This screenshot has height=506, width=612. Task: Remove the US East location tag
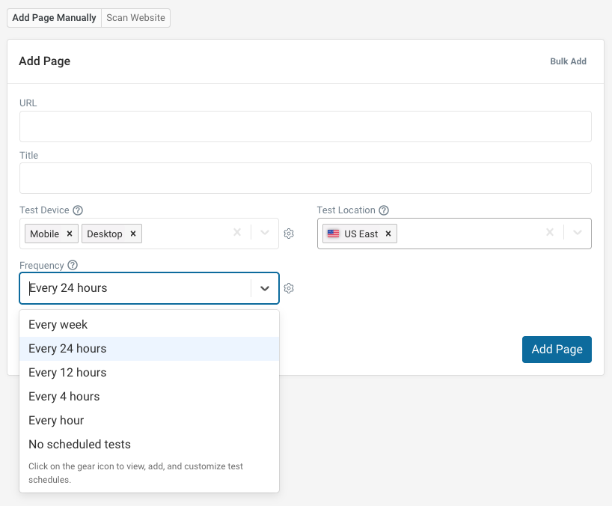[388, 234]
